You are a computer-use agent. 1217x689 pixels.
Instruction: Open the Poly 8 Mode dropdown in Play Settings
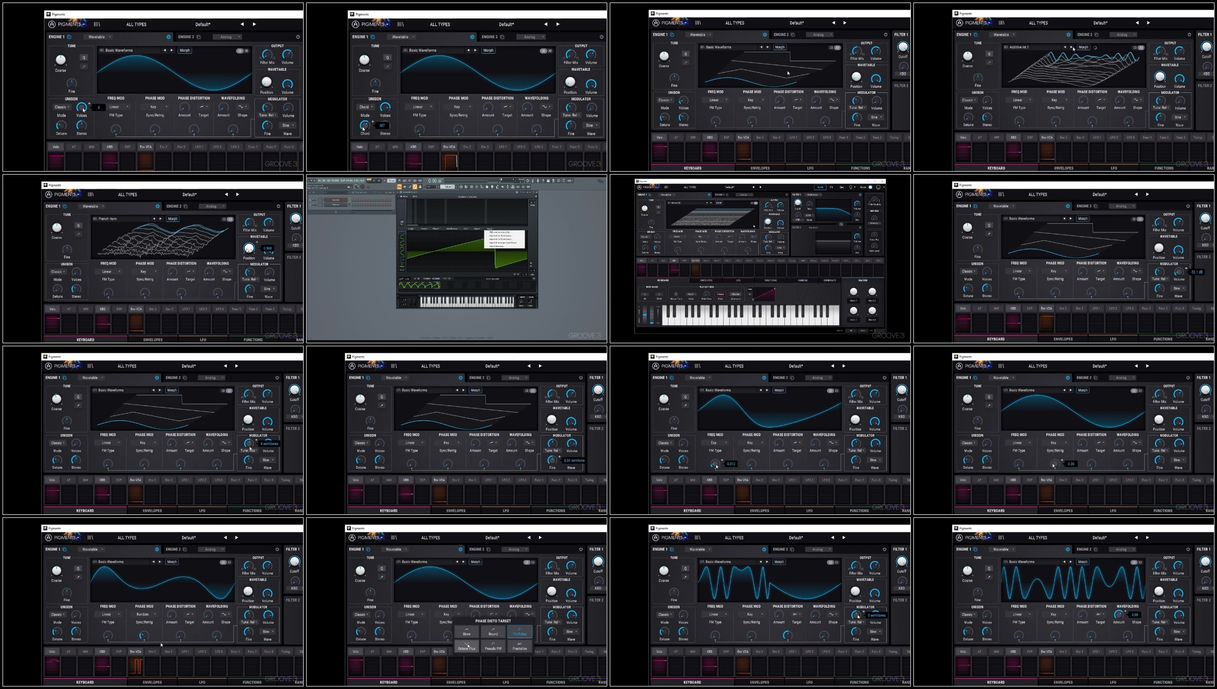click(691, 294)
